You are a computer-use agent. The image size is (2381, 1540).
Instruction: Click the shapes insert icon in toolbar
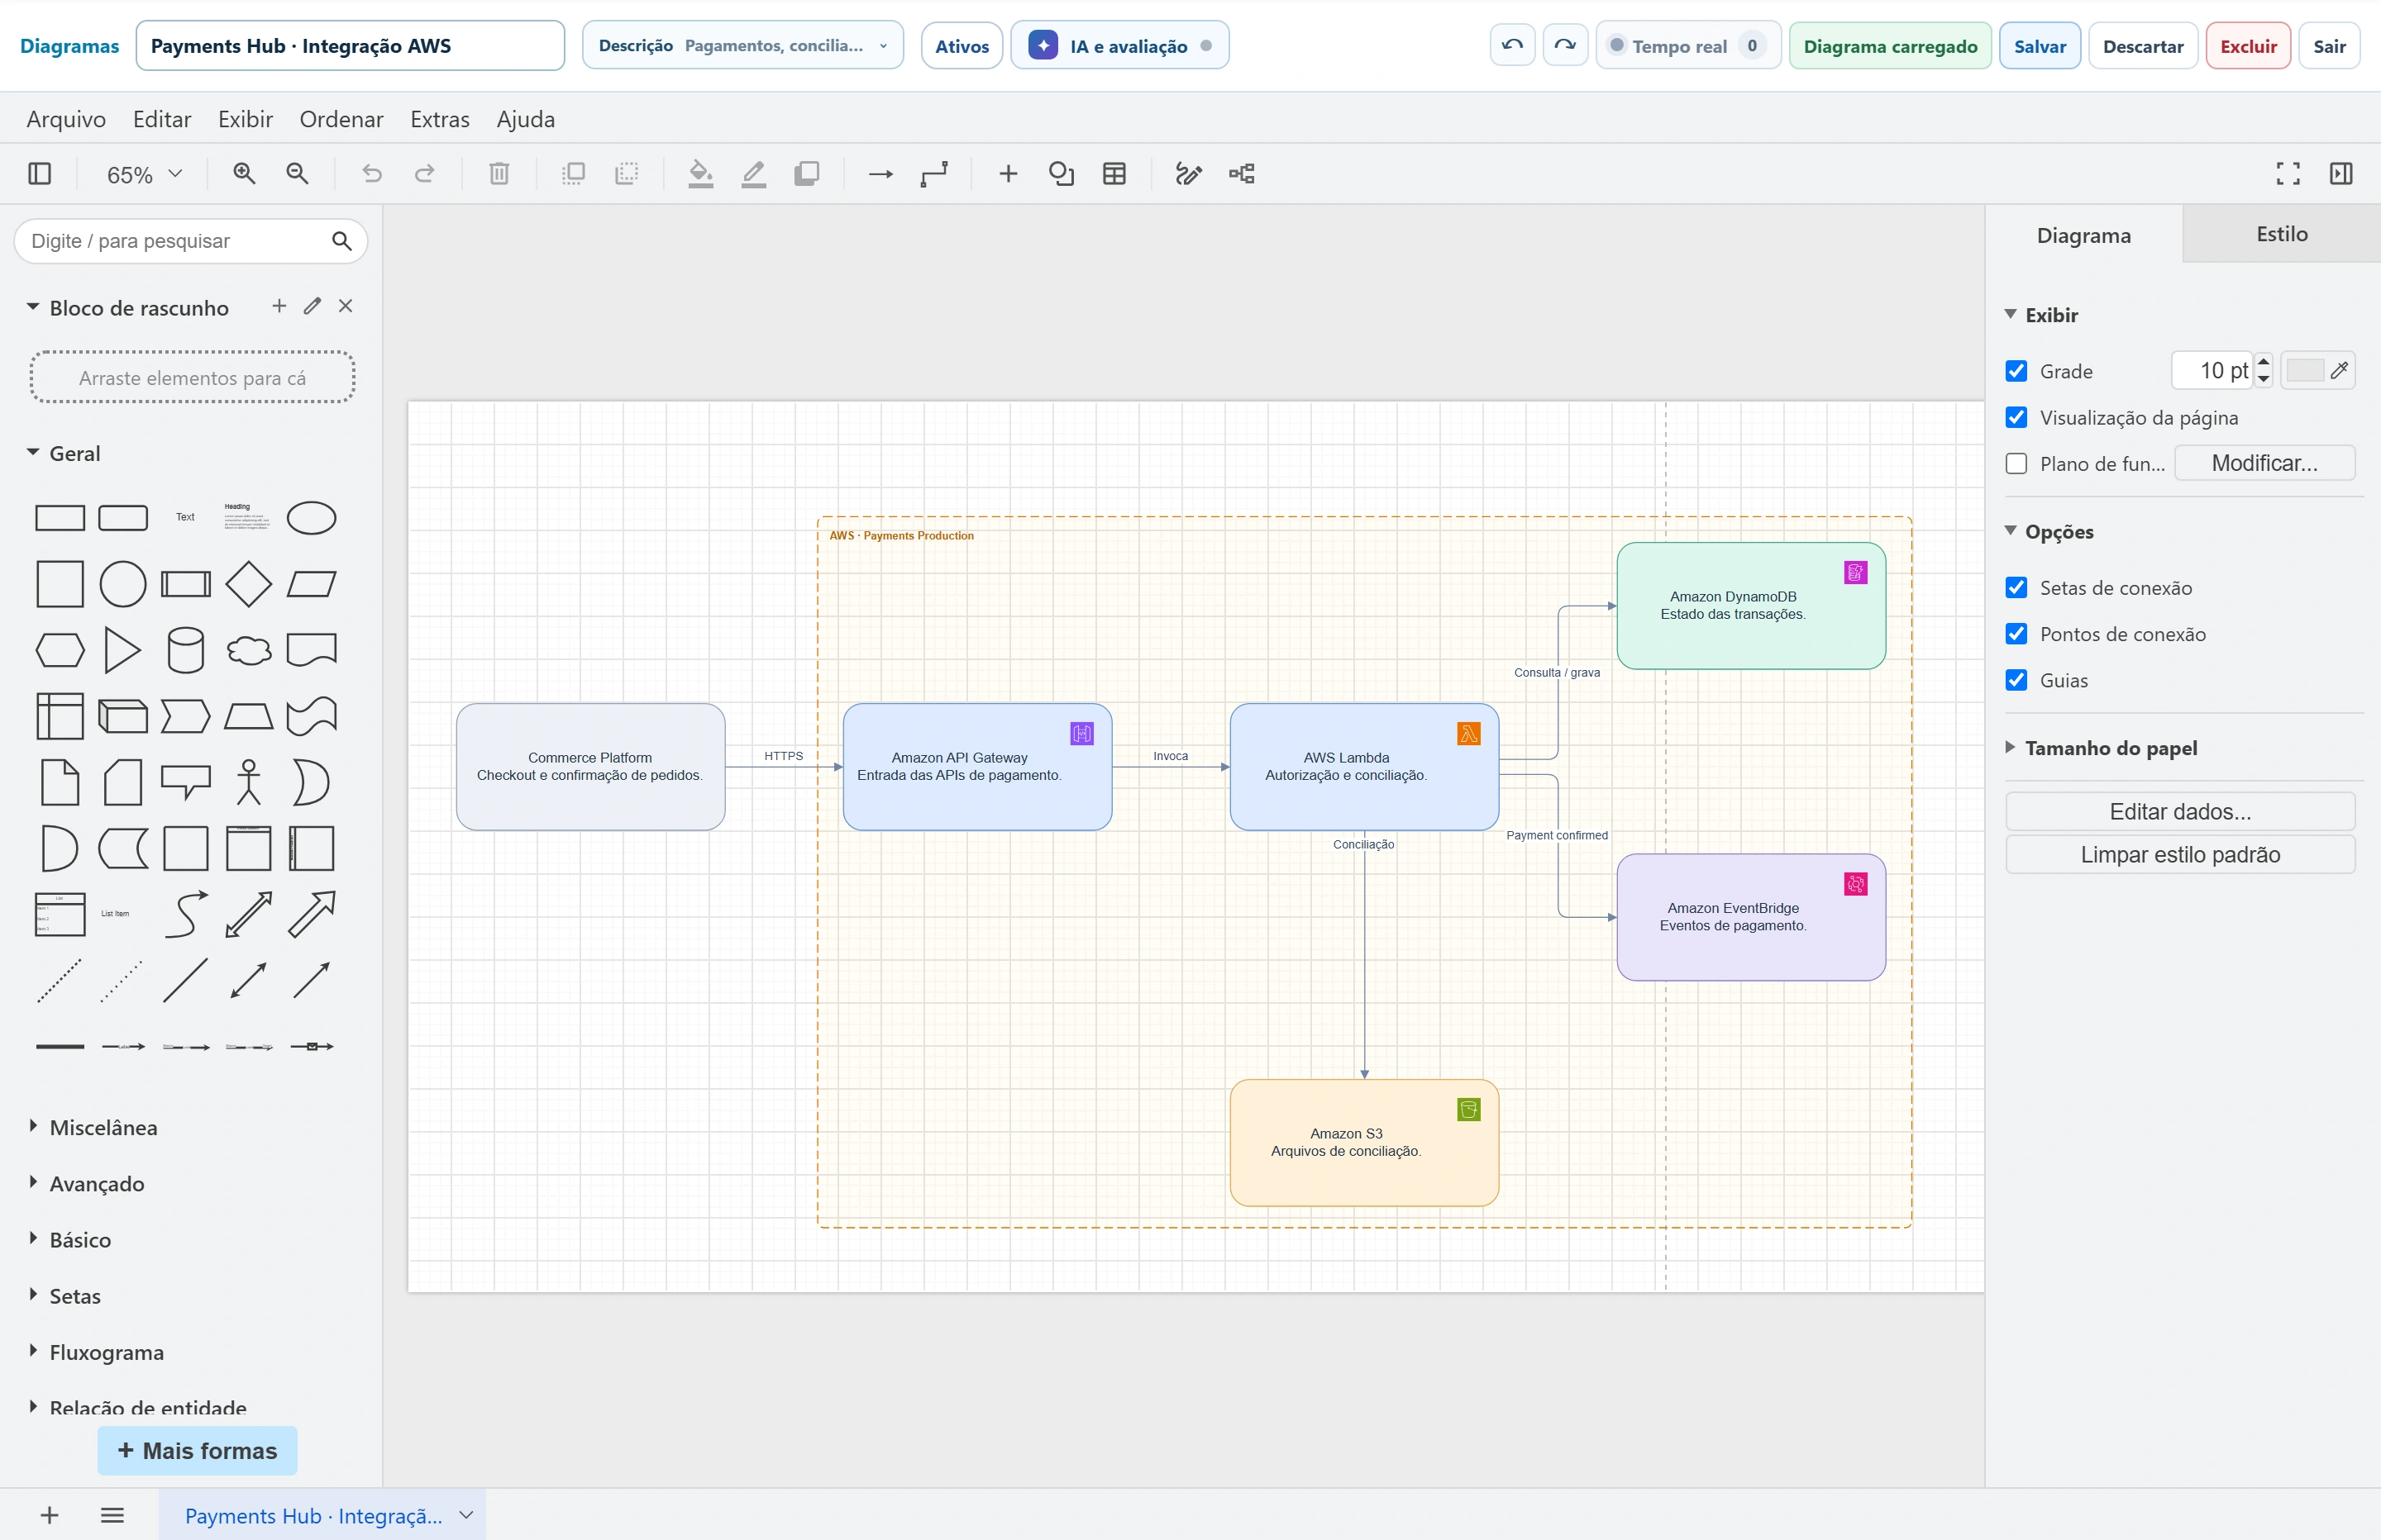coord(1061,174)
